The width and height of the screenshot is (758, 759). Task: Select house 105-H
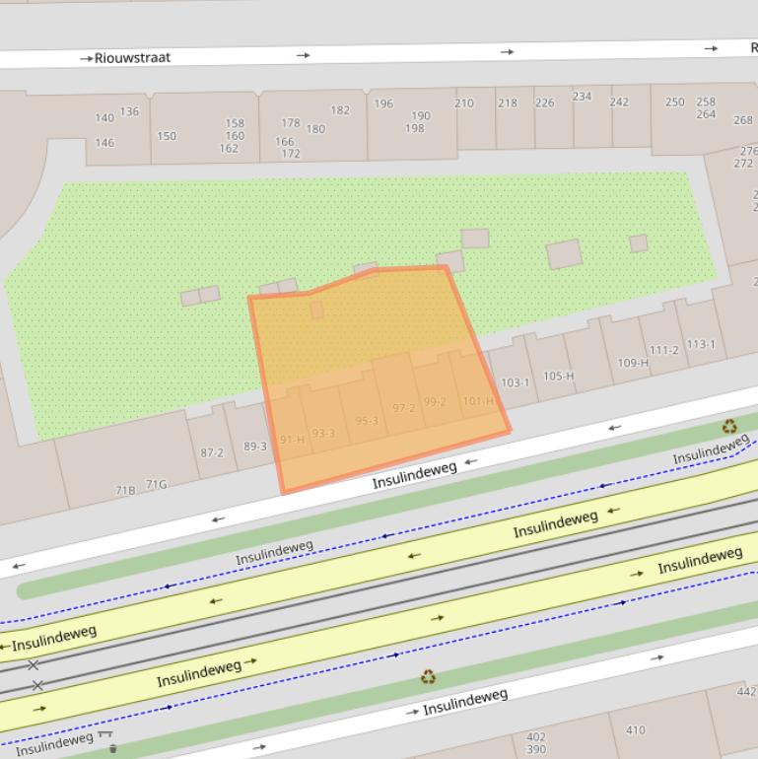[558, 376]
